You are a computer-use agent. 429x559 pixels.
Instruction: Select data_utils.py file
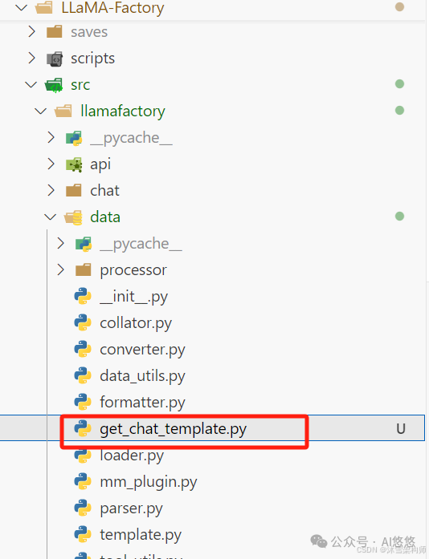[x=142, y=376]
